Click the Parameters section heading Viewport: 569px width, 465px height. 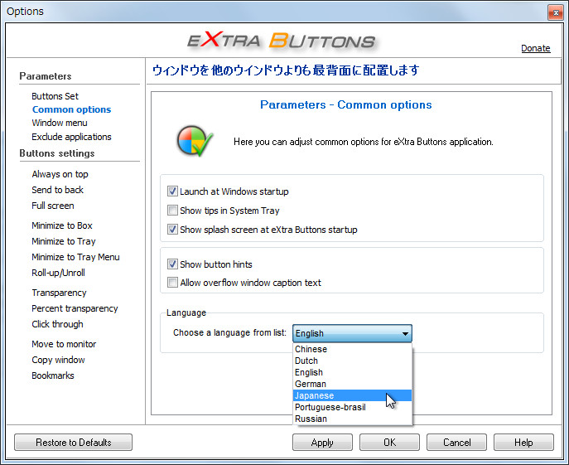(46, 76)
